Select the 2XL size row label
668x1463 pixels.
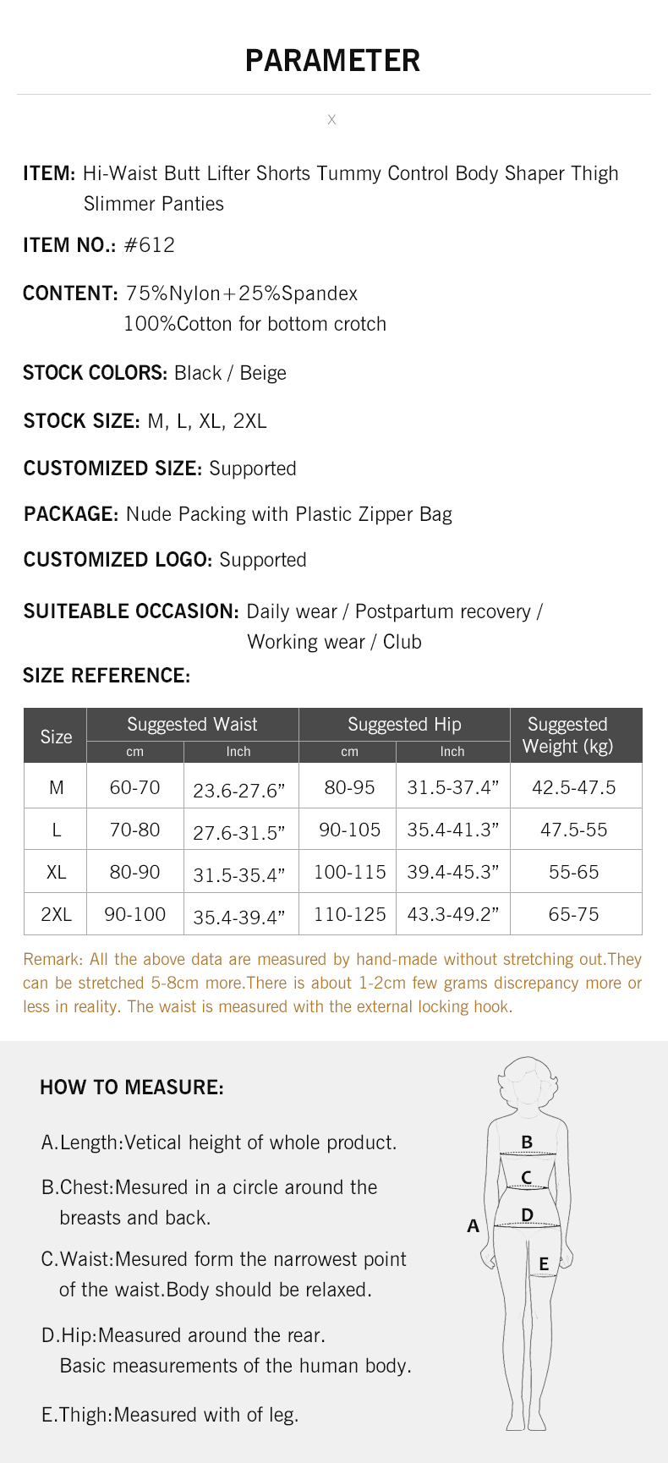(56, 915)
